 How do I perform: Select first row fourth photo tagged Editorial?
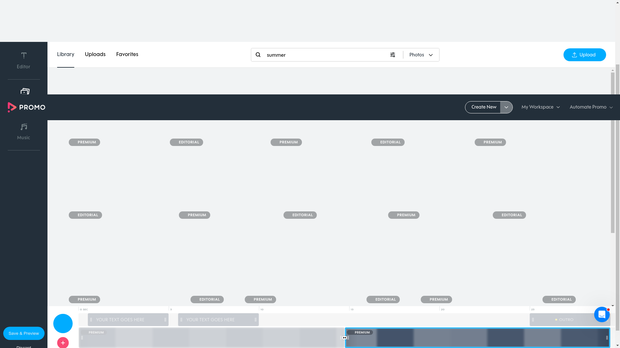pos(388,142)
